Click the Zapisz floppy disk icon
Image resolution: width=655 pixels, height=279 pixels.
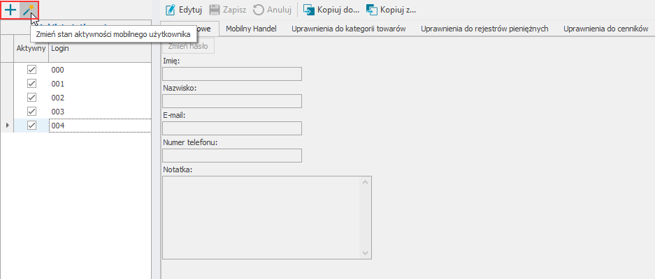click(215, 10)
